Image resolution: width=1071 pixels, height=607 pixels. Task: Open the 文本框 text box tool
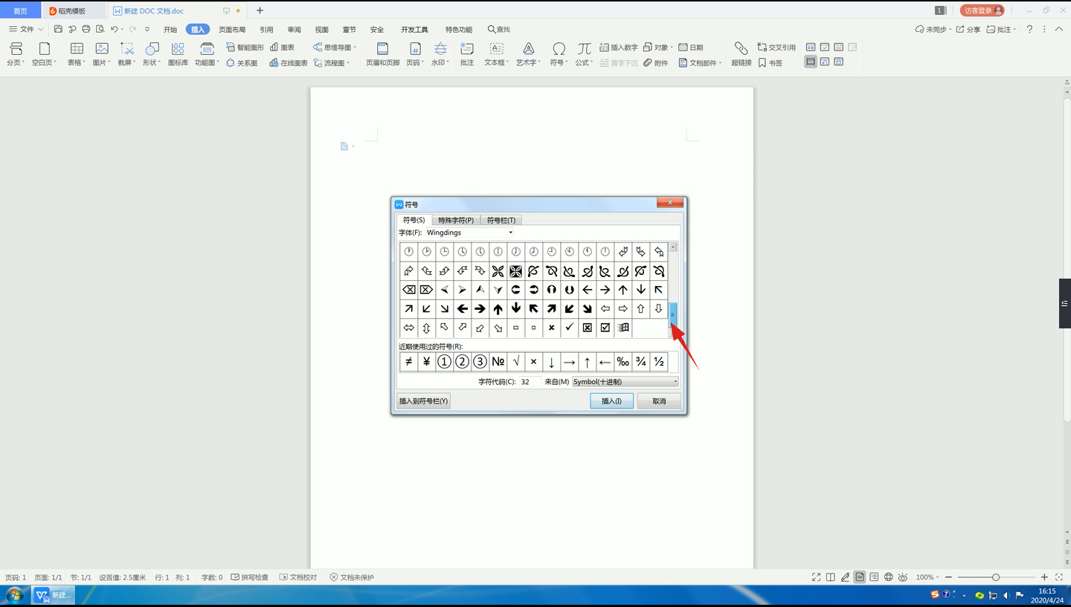[496, 54]
